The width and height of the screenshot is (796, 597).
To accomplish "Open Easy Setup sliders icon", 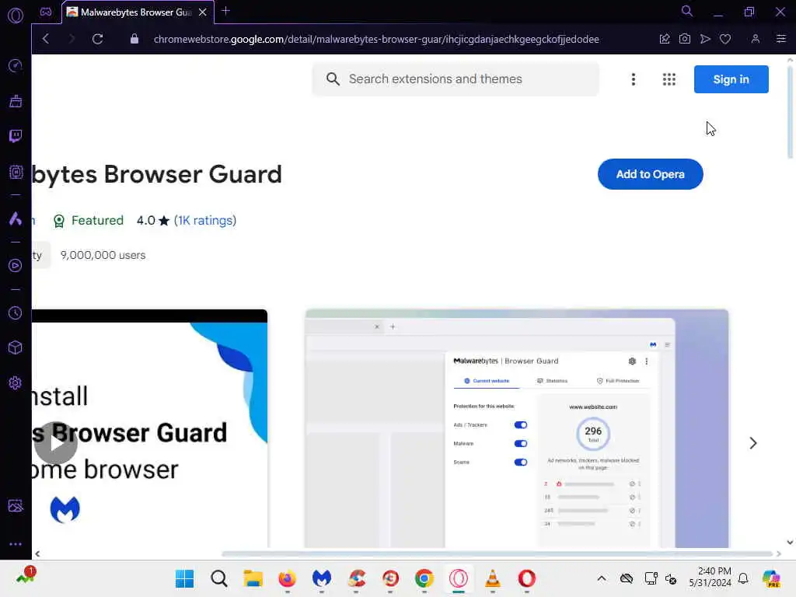I will point(780,39).
